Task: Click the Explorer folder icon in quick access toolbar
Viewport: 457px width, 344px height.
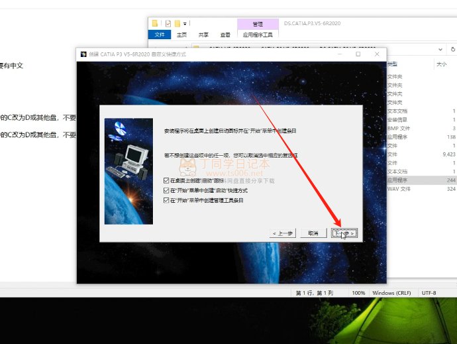Action: pos(155,23)
